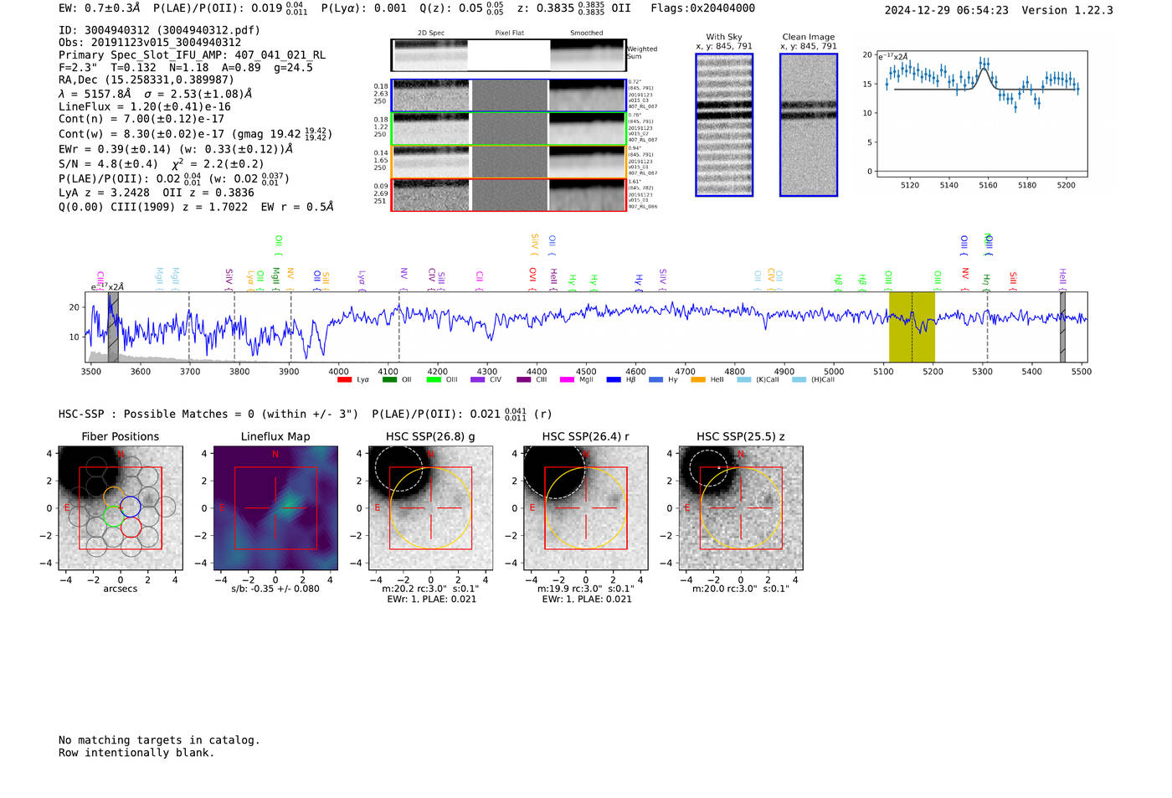Click the 'Weighted Sum' label
This screenshot has height=798, width=1172.
pos(642,53)
